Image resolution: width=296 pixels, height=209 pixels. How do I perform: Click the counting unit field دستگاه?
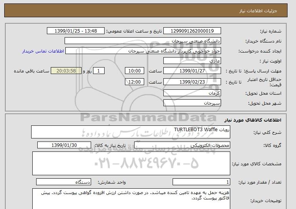click(x=63, y=182)
